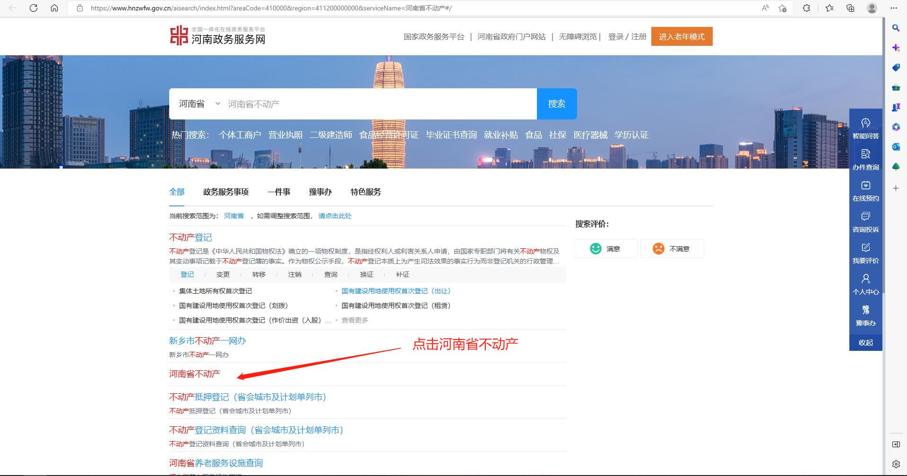Open 智能问答 from floating panel
This screenshot has width=907, height=476.
pyautogui.click(x=865, y=128)
